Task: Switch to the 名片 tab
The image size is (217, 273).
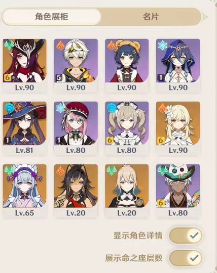Action: coord(151,17)
